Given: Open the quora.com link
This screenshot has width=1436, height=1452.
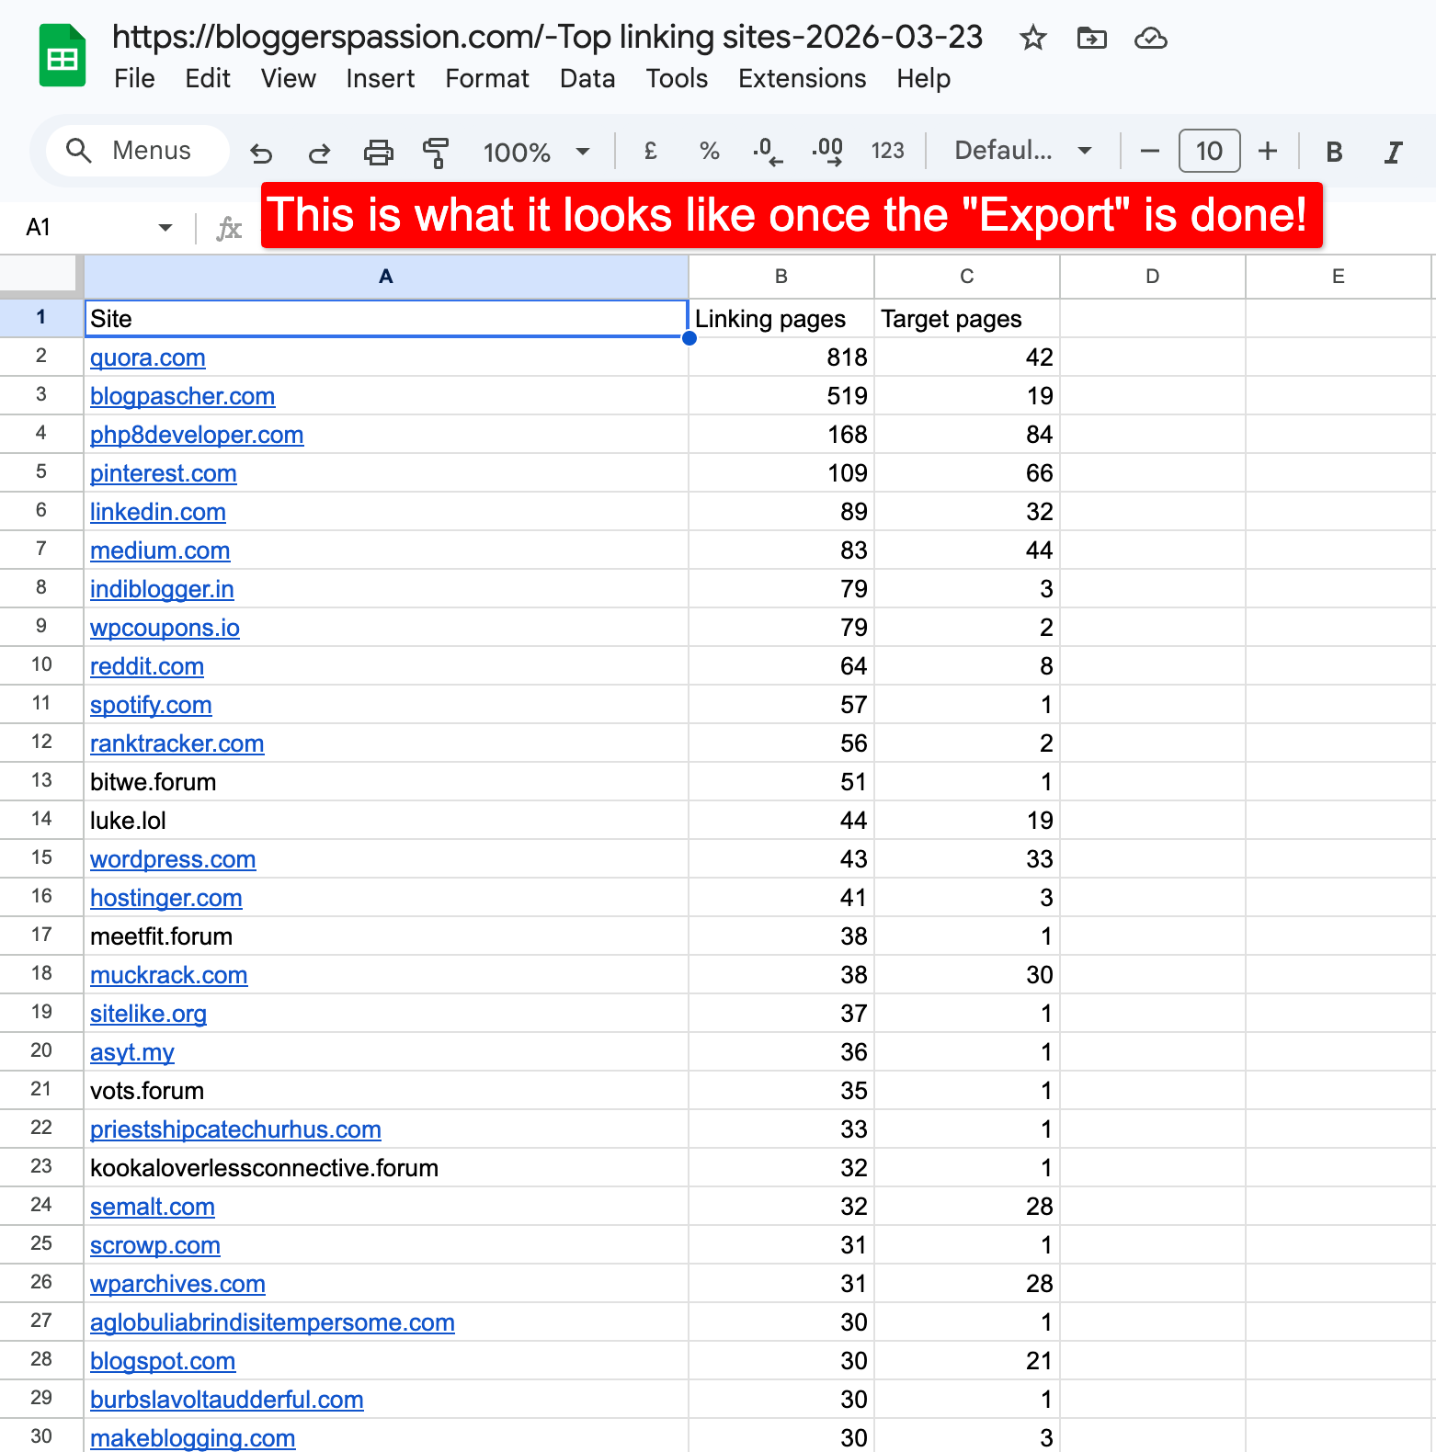Looking at the screenshot, I should 148,358.
